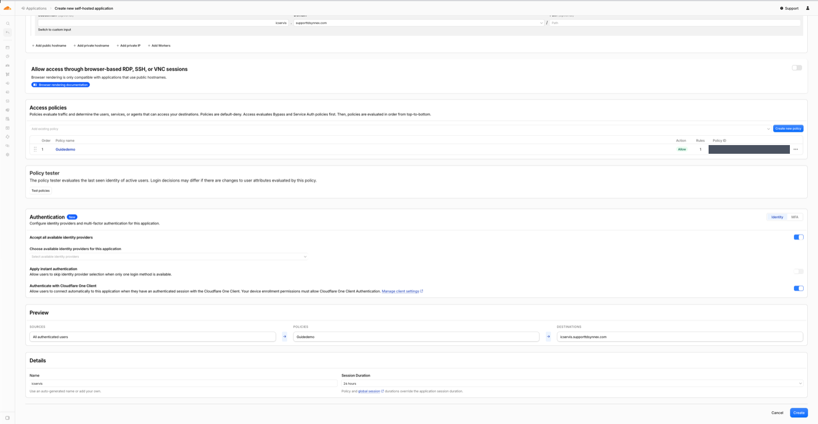Focus the application Name field
This screenshot has width=818, height=424.
click(184, 384)
